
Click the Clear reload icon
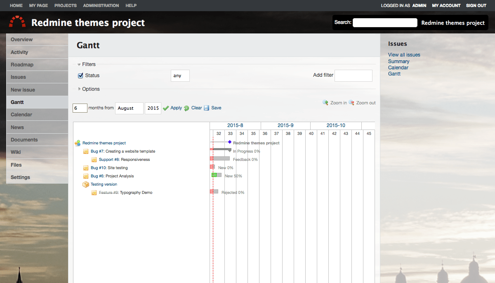click(186, 108)
